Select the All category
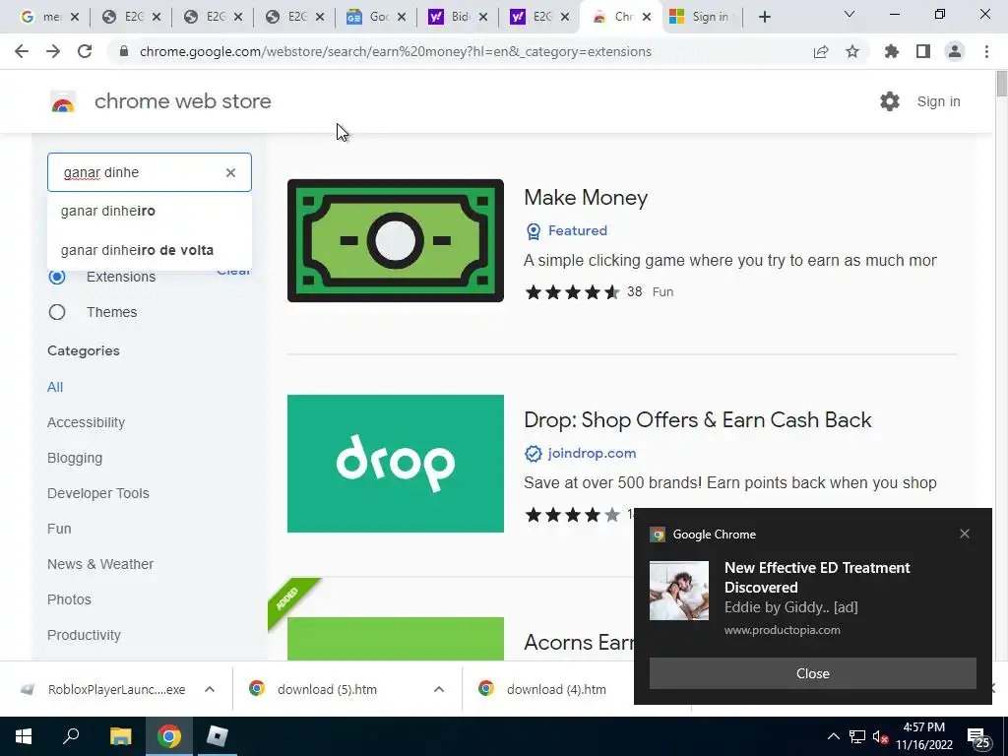The height and width of the screenshot is (756, 1008). click(55, 387)
